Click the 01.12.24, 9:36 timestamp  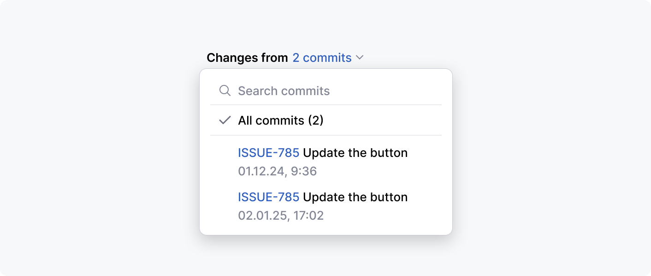tap(277, 171)
